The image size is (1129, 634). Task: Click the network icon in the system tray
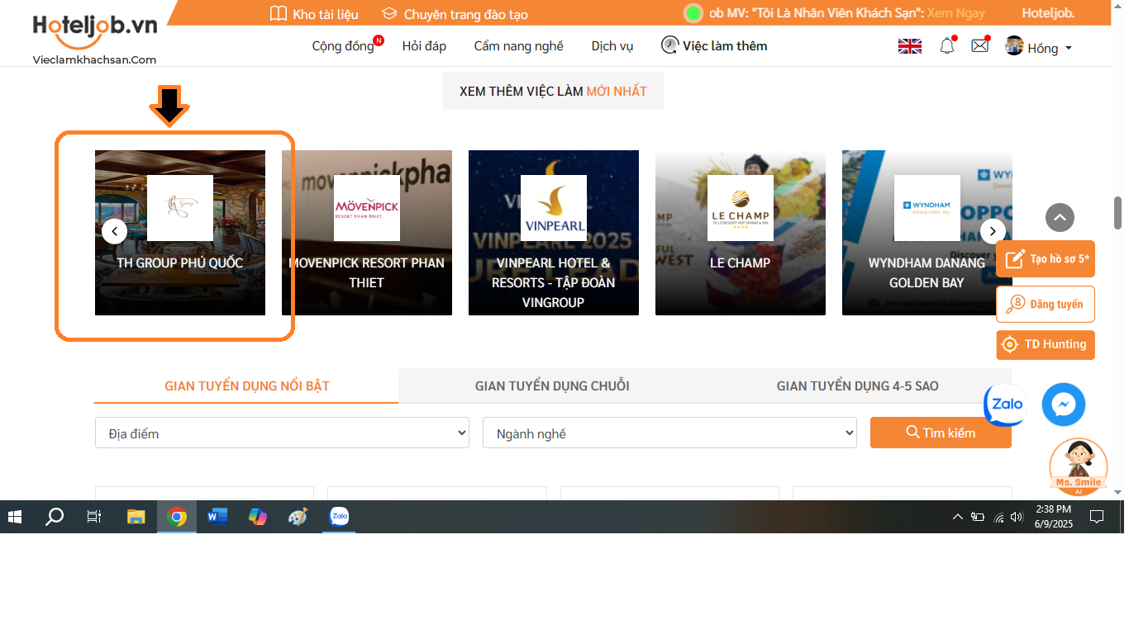998,518
